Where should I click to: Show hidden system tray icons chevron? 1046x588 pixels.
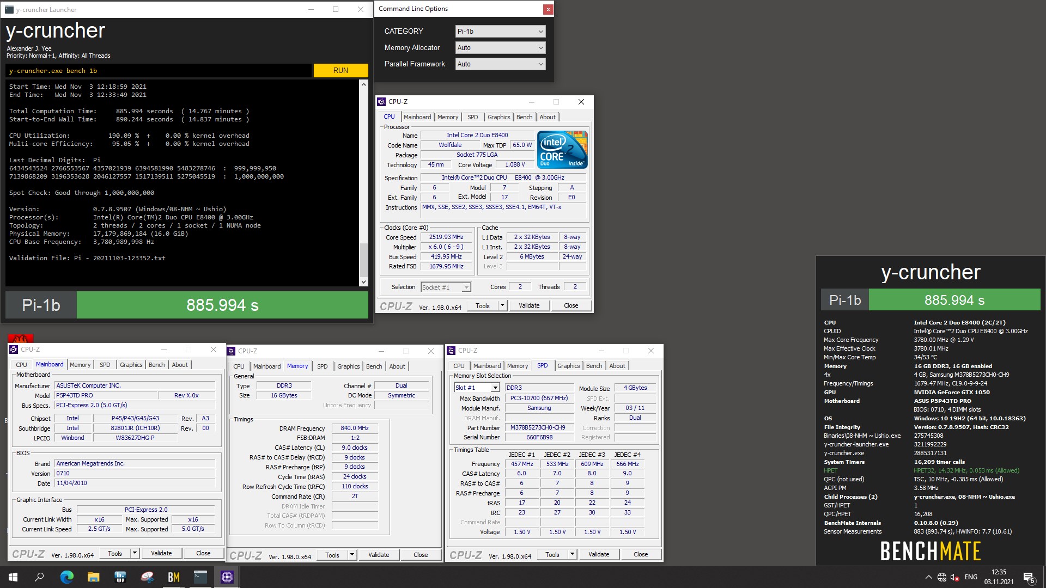click(928, 577)
